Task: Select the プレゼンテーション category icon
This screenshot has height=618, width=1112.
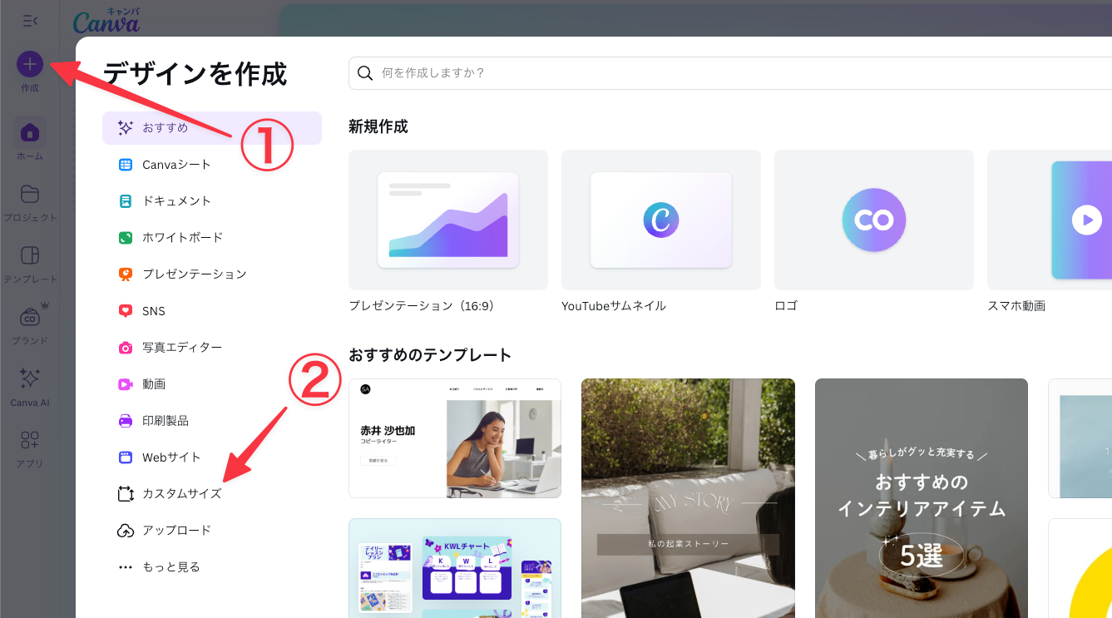Action: coord(126,274)
